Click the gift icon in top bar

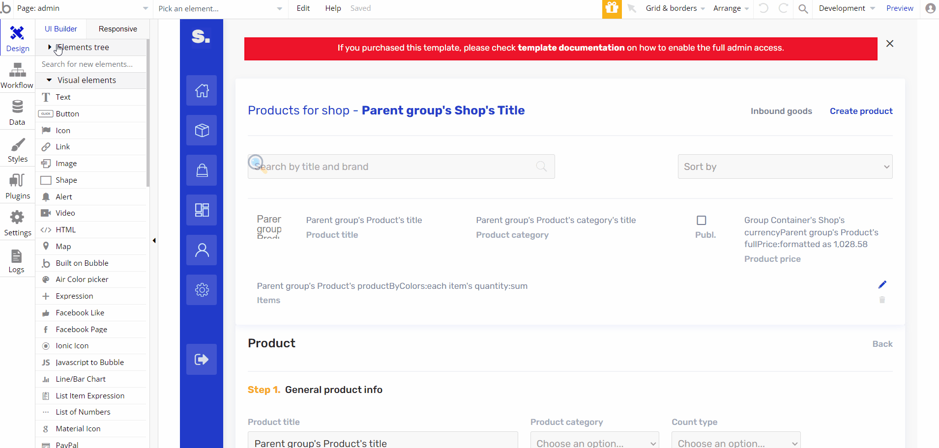tap(612, 8)
